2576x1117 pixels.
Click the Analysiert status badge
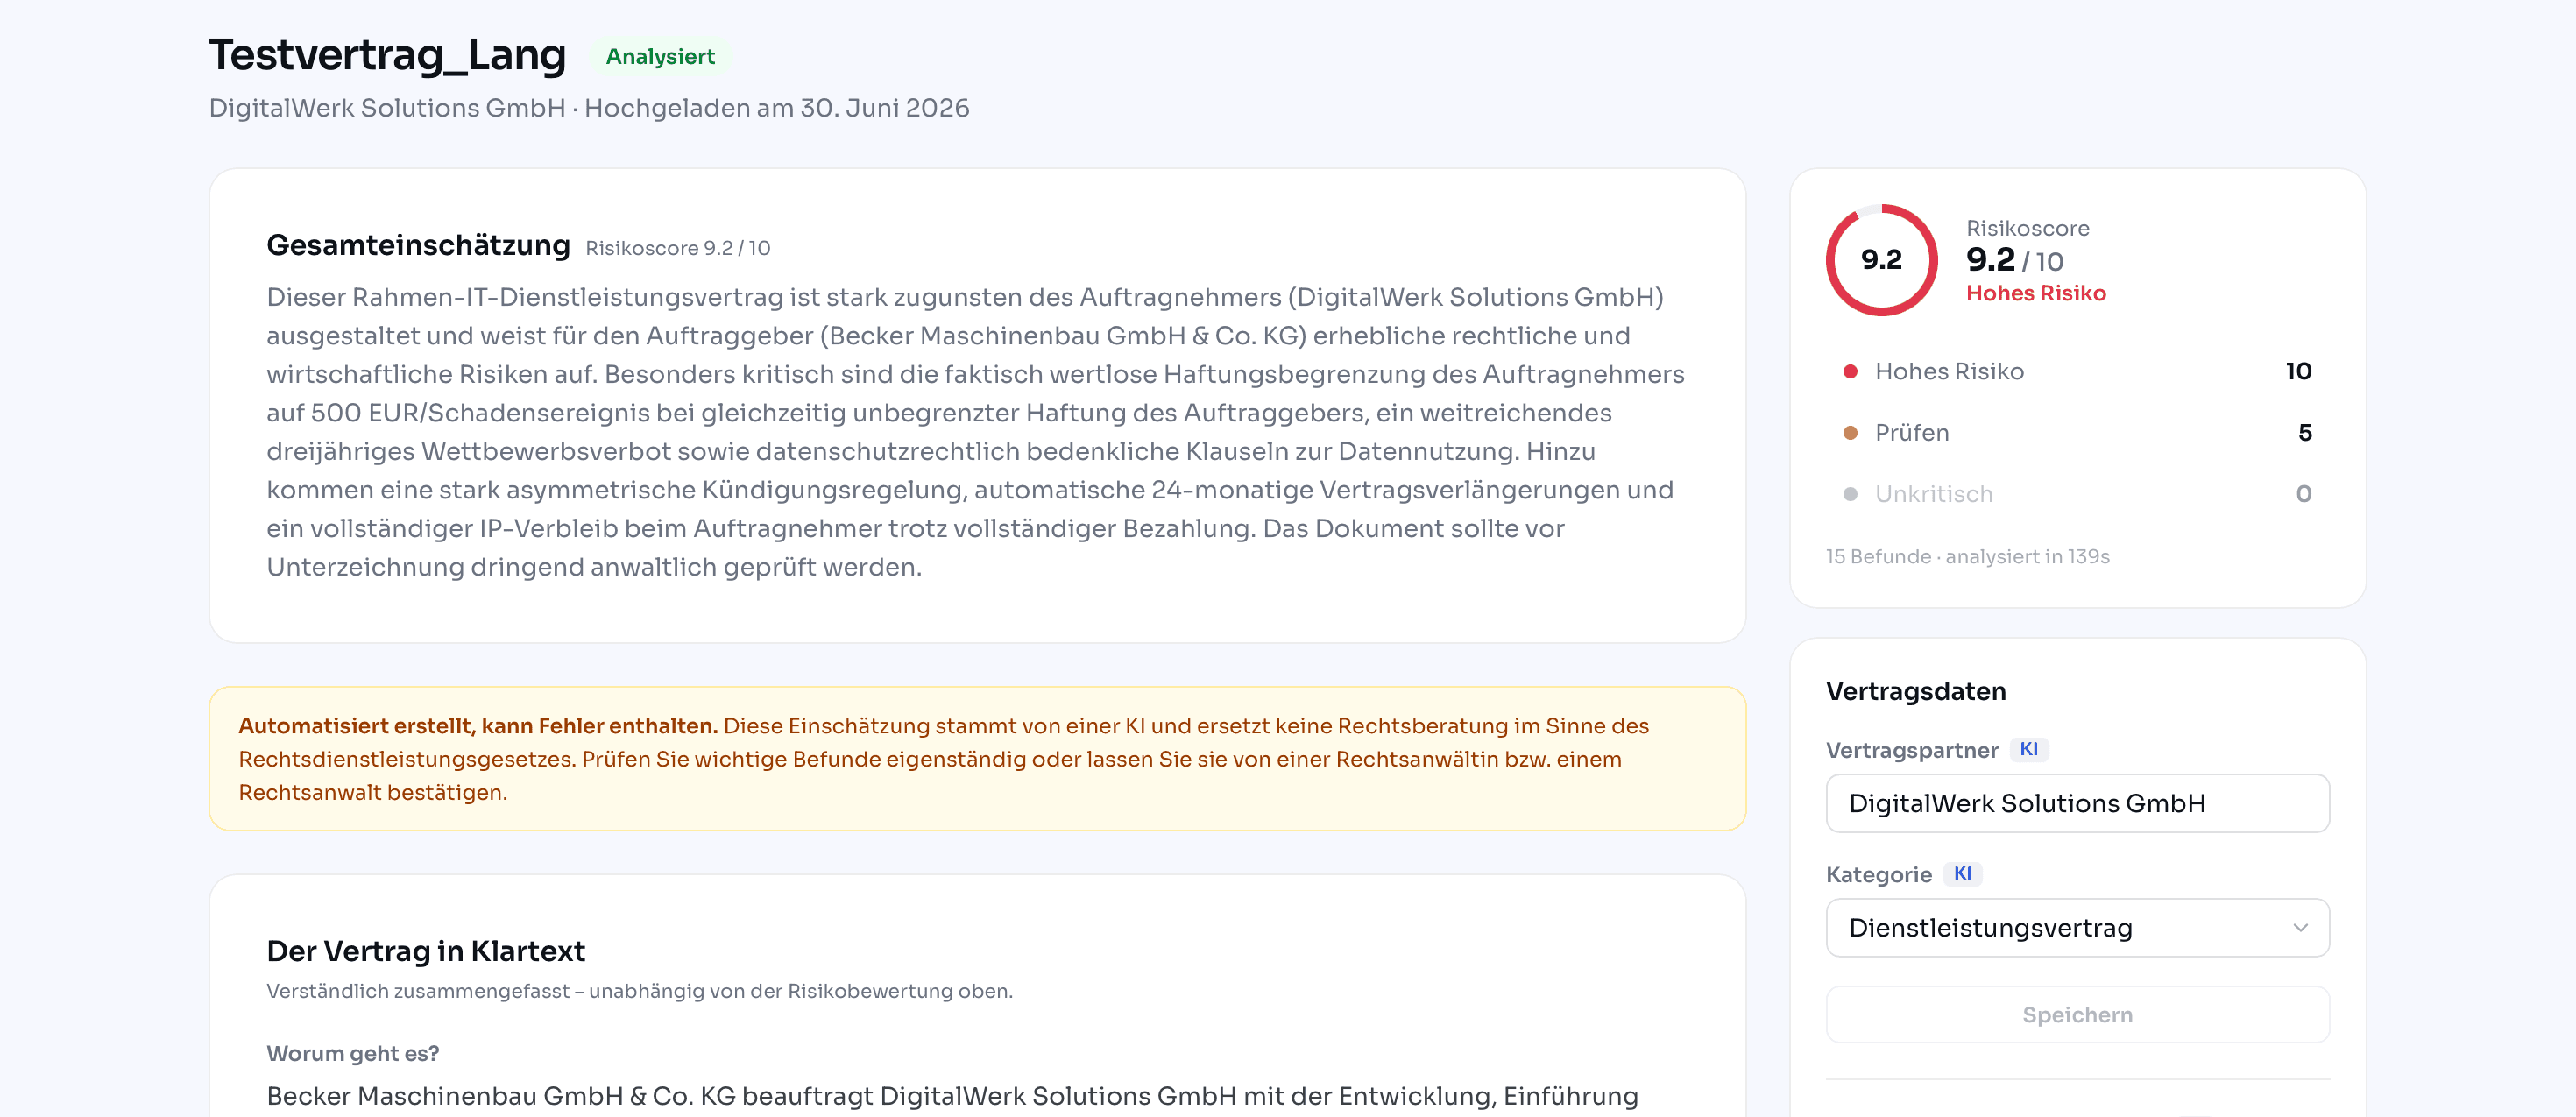point(660,56)
